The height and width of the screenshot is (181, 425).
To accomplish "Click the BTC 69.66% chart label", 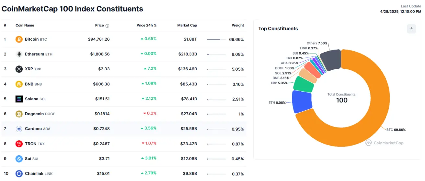I will (396, 130).
